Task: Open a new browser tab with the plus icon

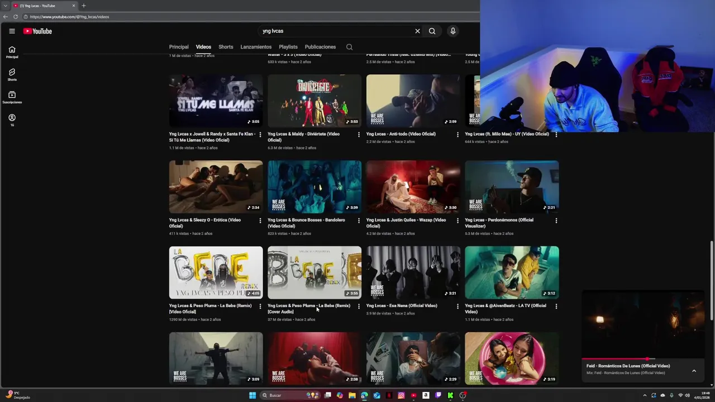Action: pos(84,6)
